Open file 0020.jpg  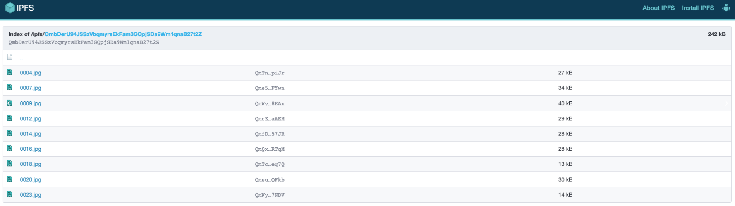click(x=31, y=179)
